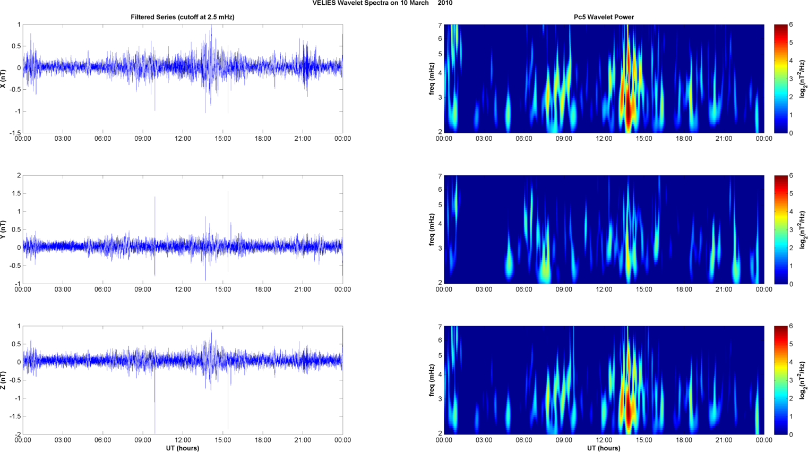
Task: Click the log2(nT²/Hz) label of the top colorbar
Action: (x=803, y=79)
